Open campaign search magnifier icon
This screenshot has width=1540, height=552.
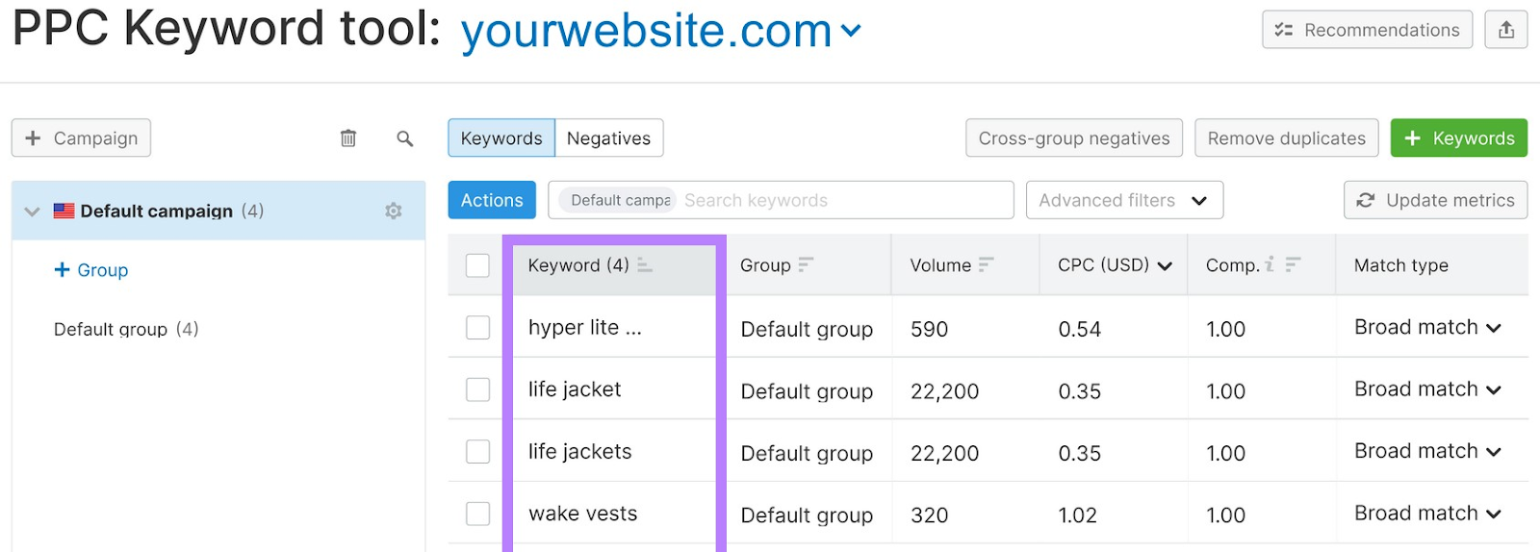coord(405,138)
